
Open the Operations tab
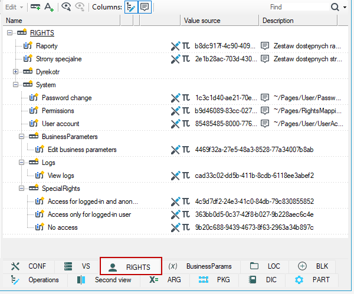[x=35, y=280]
